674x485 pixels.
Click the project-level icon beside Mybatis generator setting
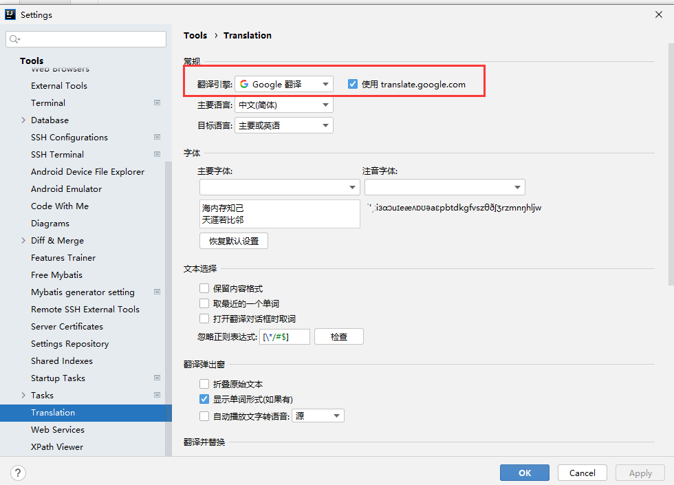pyautogui.click(x=157, y=292)
